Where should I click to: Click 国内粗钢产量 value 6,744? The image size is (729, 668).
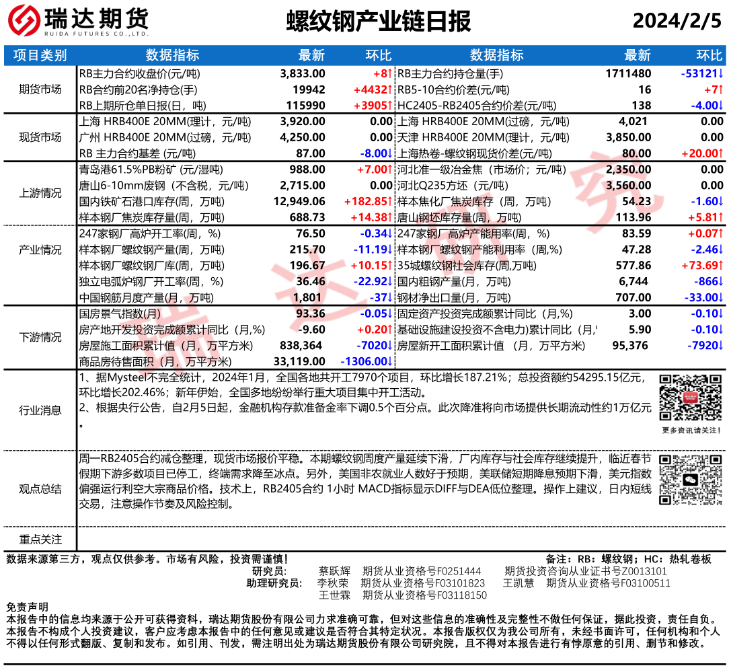click(634, 281)
